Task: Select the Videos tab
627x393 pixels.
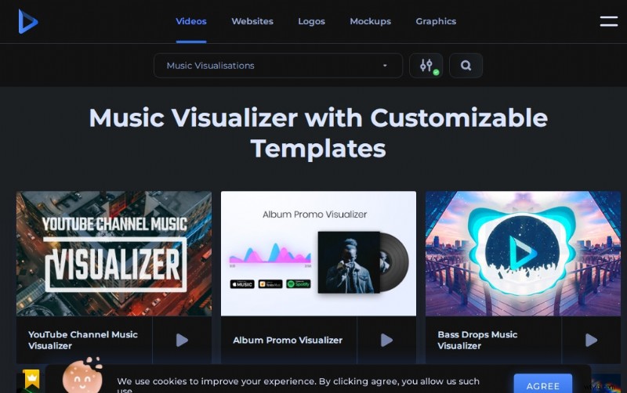Action: (191, 21)
